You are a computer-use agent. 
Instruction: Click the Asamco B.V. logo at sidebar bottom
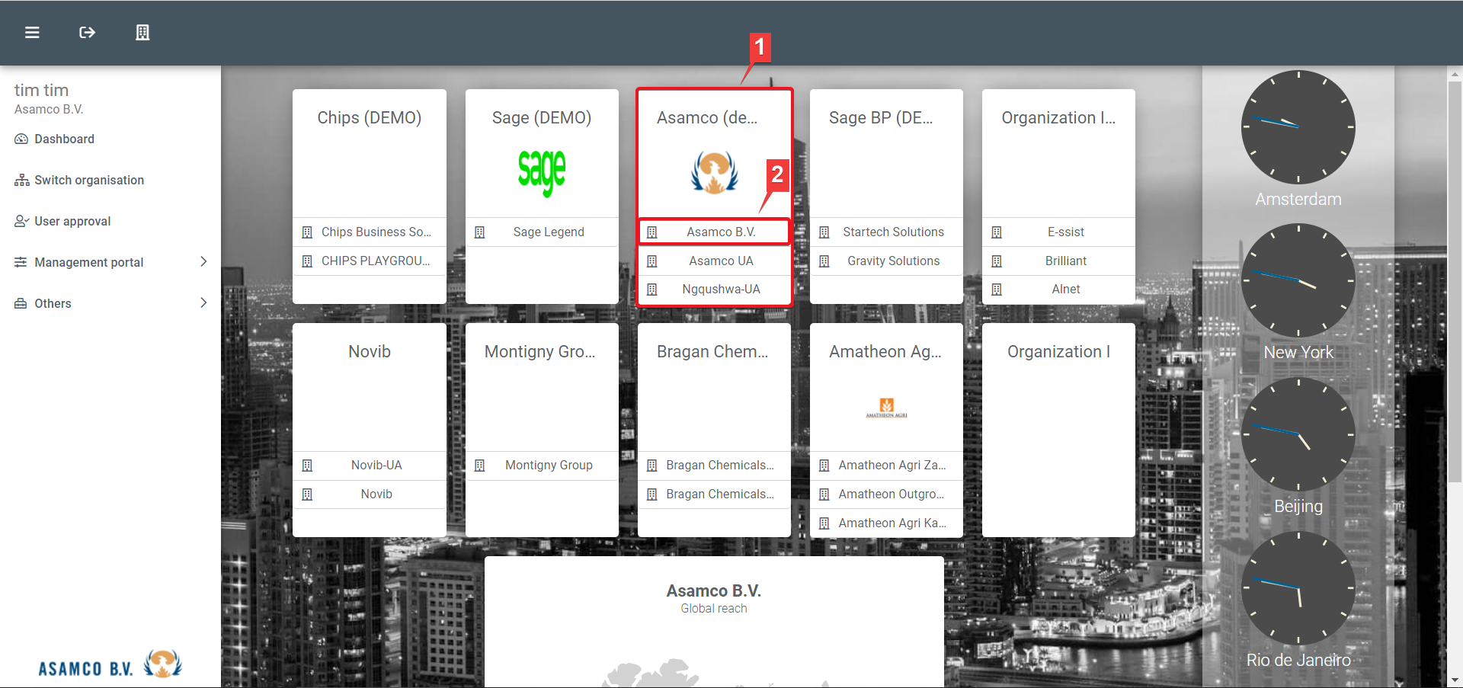click(110, 664)
